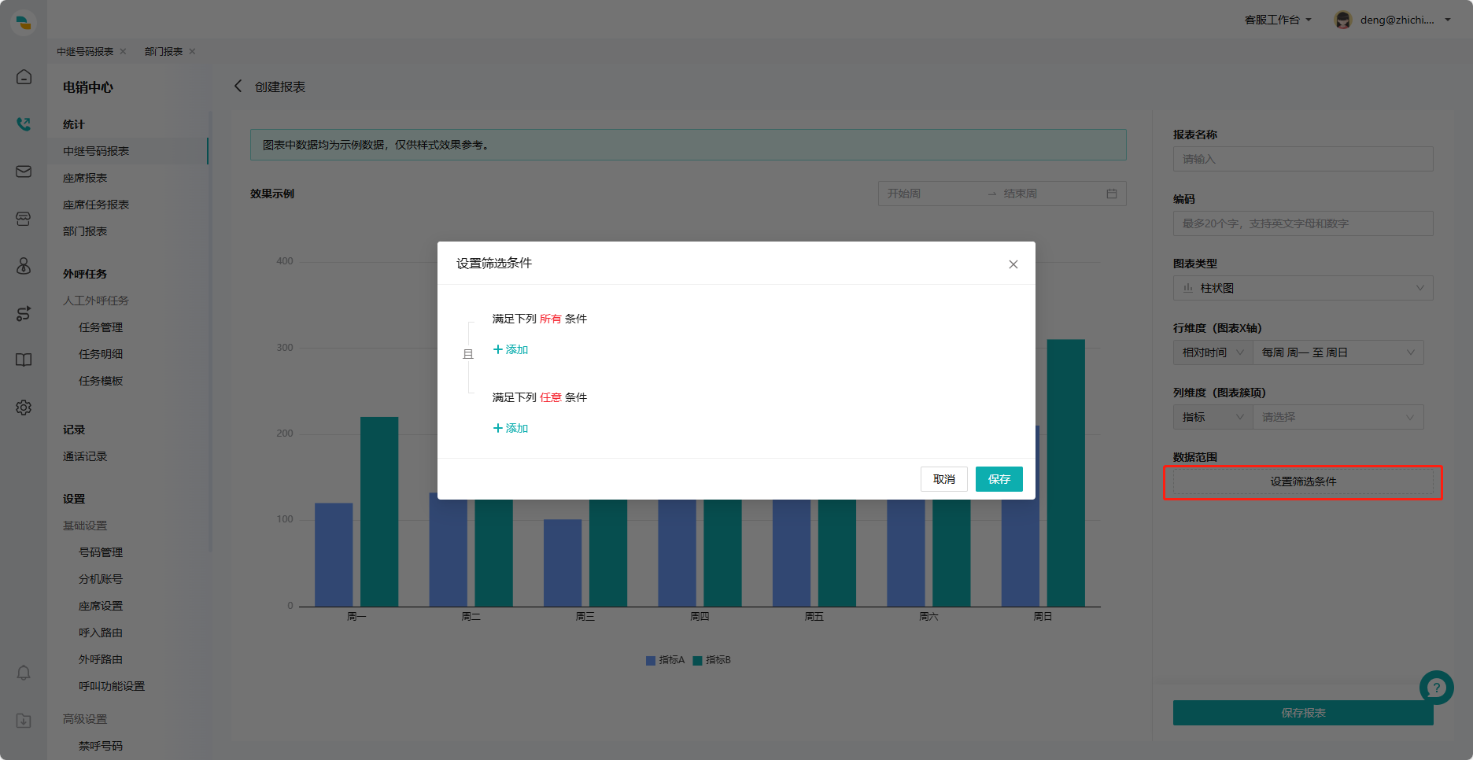Viewport: 1473px width, 760px height.
Task: Open the settings gear icon in sidebar
Action: point(24,408)
